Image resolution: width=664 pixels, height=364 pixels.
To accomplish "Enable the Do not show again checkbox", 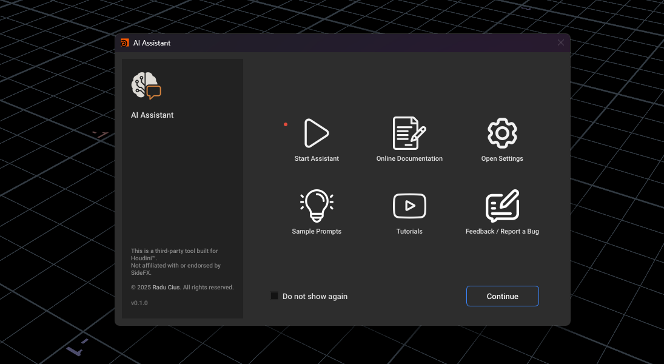I will tap(275, 296).
